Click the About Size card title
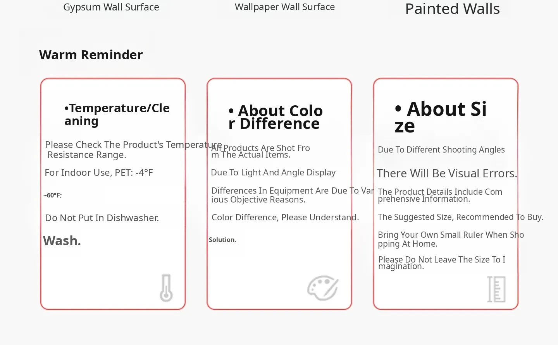Screen dimensions: 558x345 pyautogui.click(x=441, y=117)
